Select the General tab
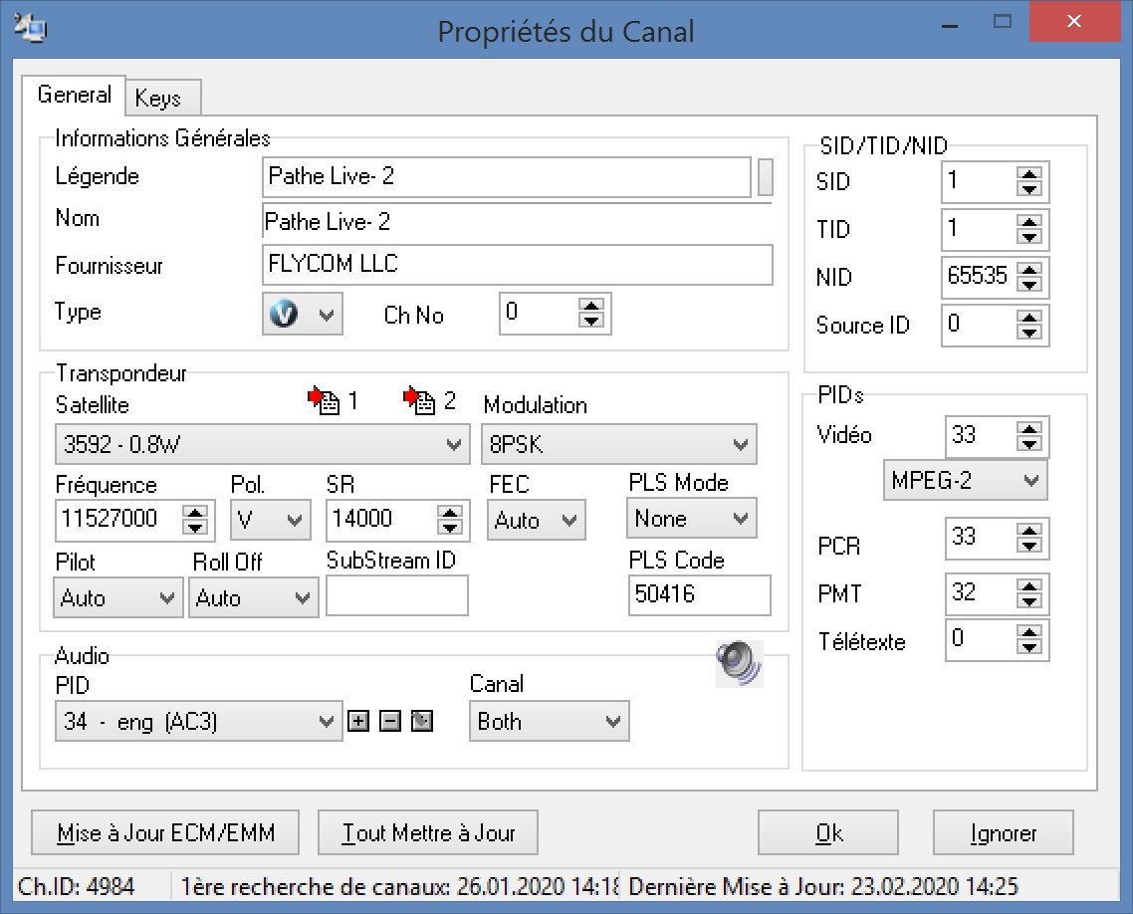Image resolution: width=1133 pixels, height=914 pixels. (75, 95)
